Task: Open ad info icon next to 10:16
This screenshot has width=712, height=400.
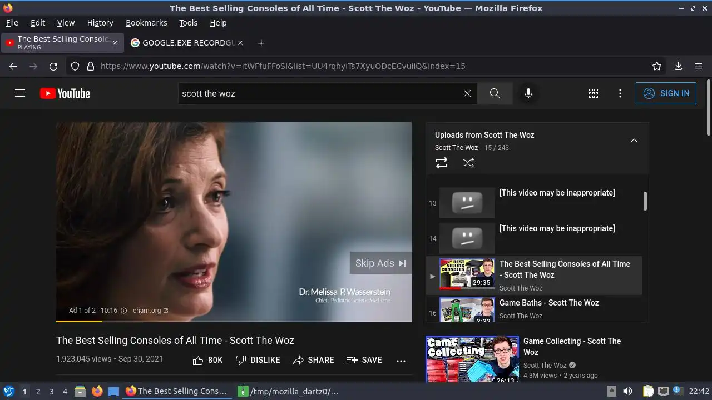Action: point(123,311)
